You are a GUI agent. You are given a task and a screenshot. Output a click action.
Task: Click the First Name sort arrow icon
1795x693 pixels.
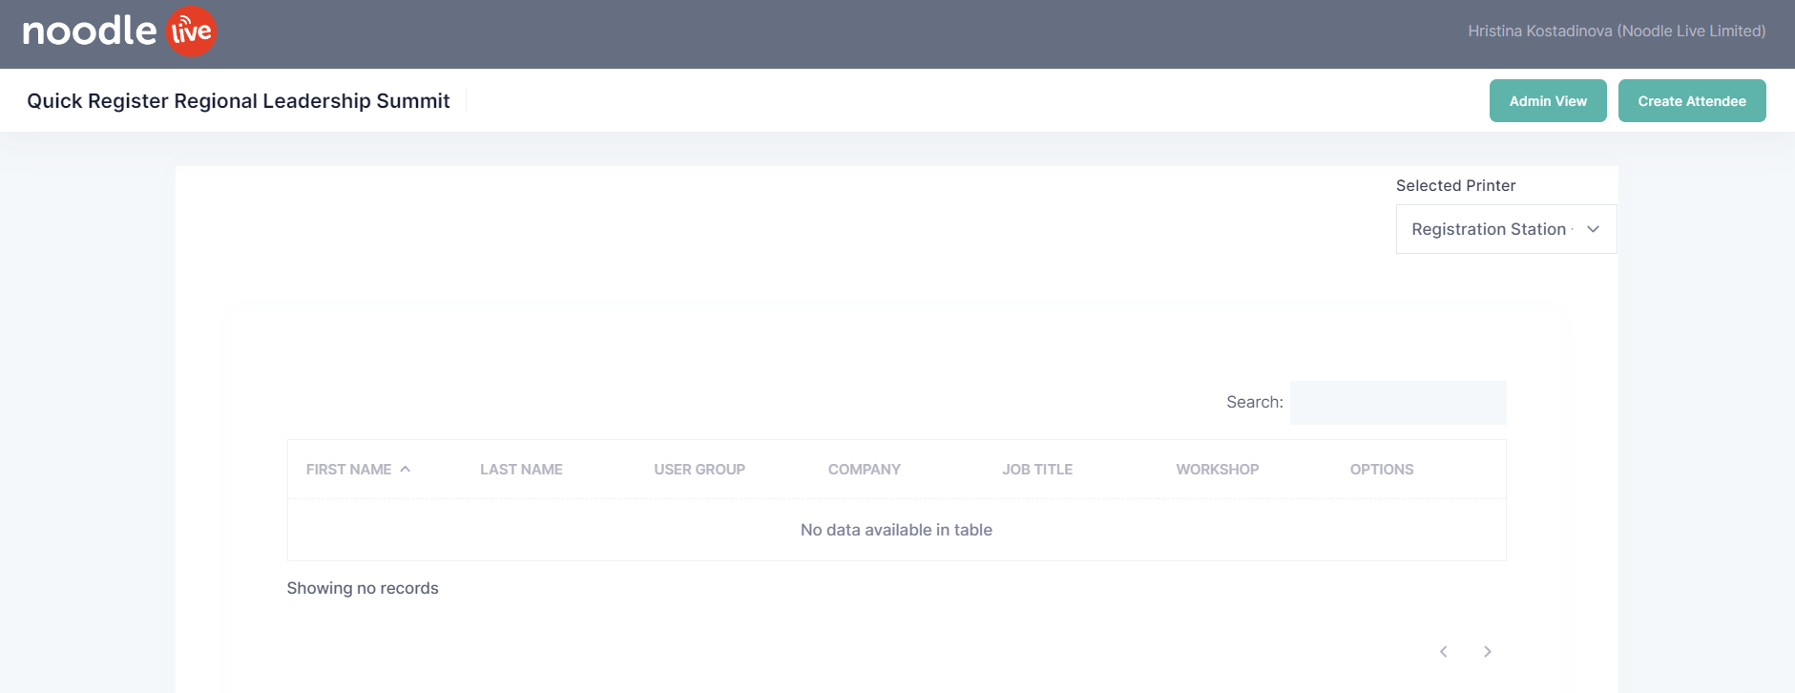406,469
